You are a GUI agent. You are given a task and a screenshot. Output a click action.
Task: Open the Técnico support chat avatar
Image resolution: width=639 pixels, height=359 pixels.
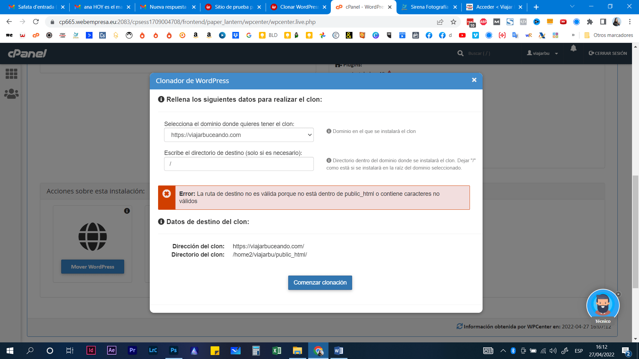603,305
